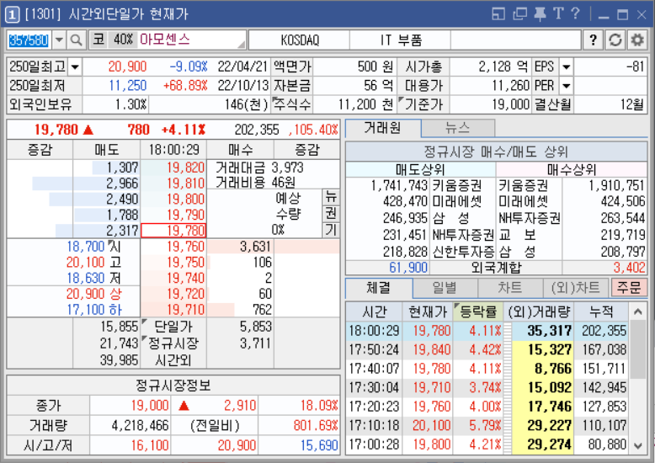Click the KOSDAQ market label
The image size is (655, 463).
pos(300,40)
